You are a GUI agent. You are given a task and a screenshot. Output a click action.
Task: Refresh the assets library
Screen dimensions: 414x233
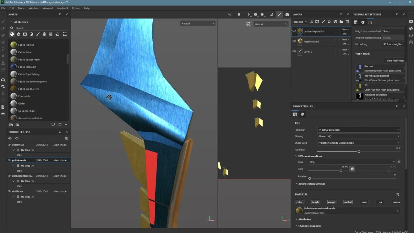(x=53, y=124)
